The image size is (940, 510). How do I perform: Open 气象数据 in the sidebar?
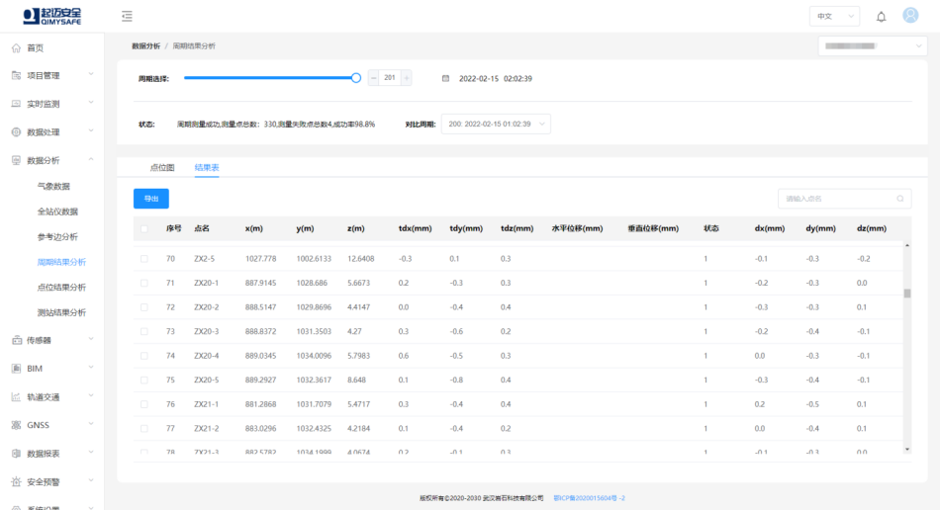tap(53, 186)
